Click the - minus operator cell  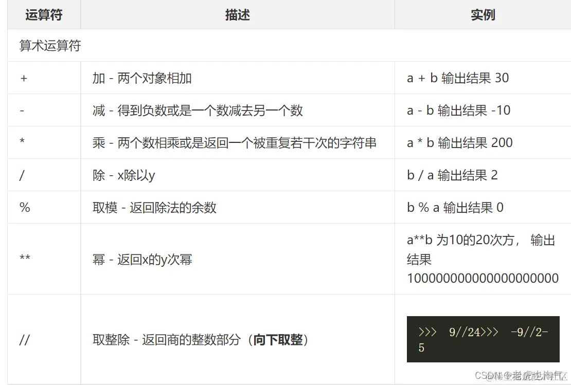44,111
